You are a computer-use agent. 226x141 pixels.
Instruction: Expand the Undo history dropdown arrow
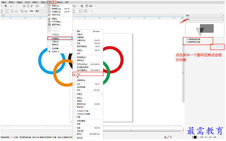coord(14,6)
